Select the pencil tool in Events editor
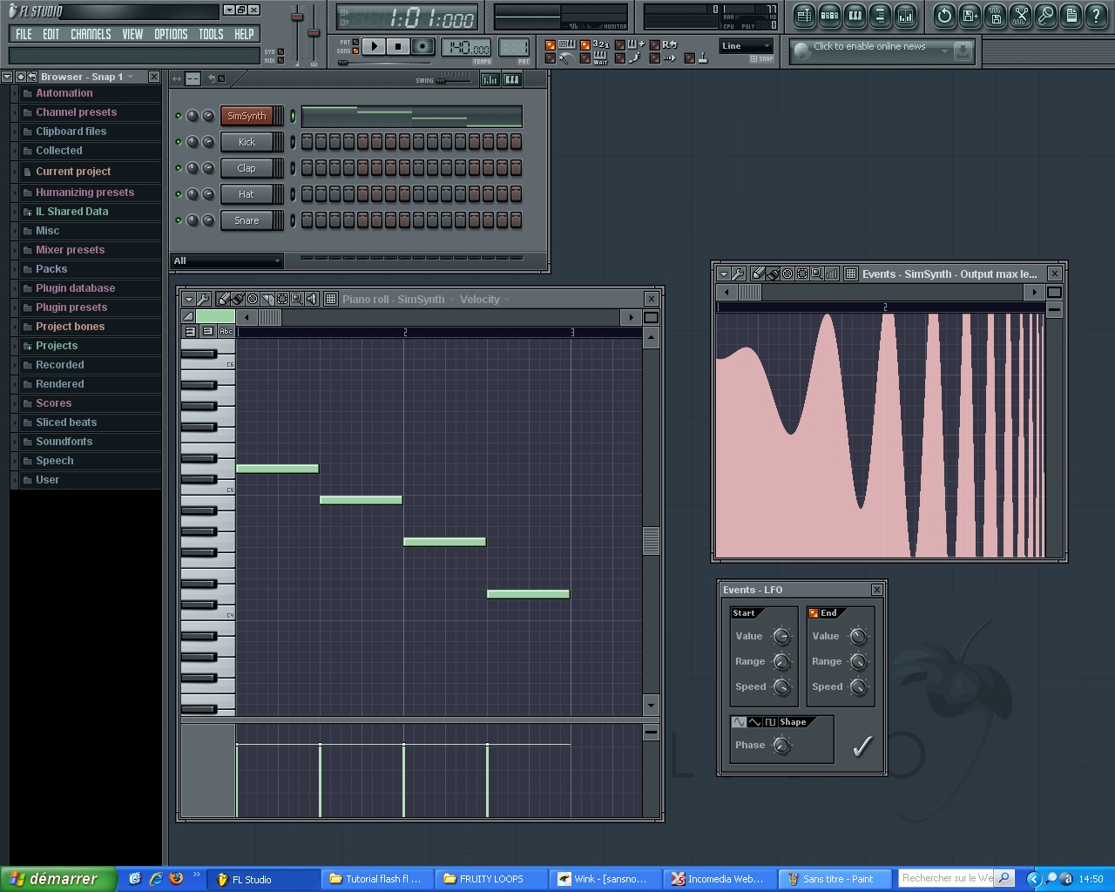 758,274
